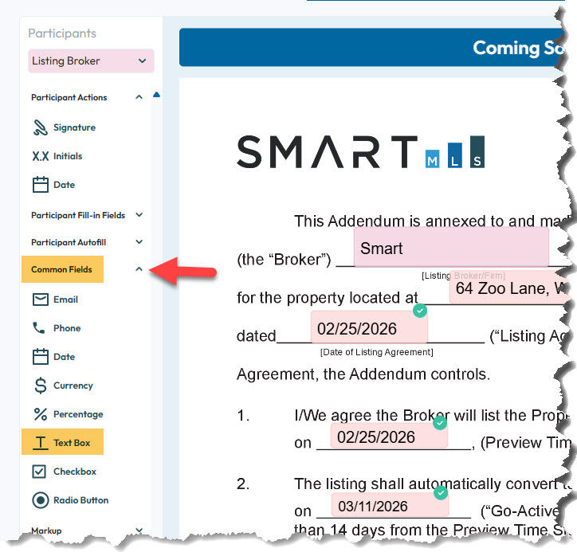This screenshot has width=577, height=552.
Task: Click the Percentage label
Action: 78,414
